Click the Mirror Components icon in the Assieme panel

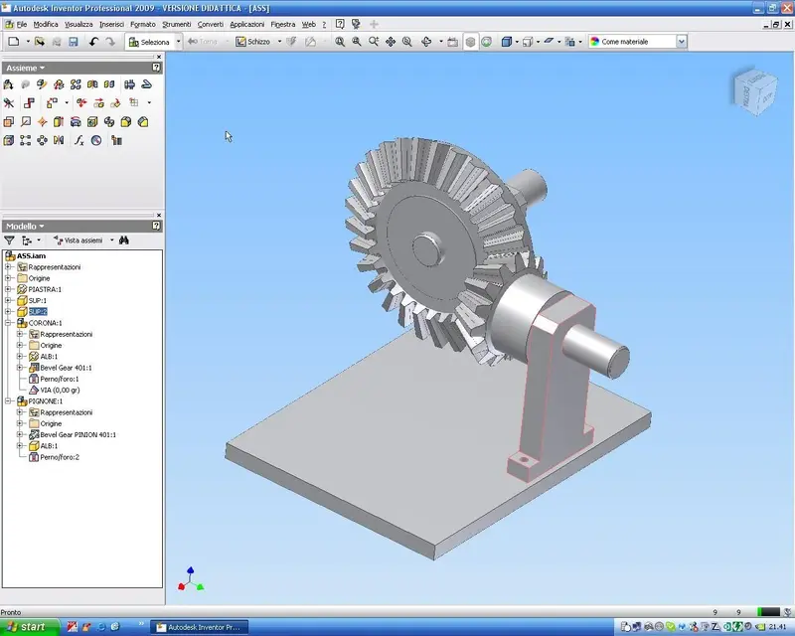[x=92, y=84]
